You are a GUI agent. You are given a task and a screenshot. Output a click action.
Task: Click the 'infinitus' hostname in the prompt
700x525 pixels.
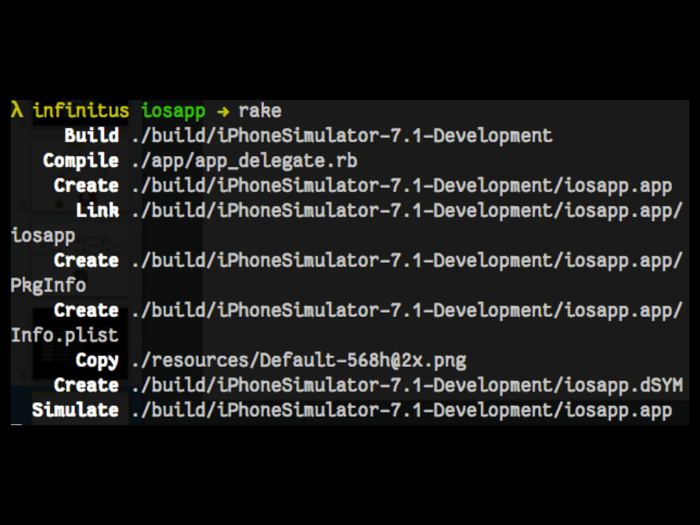(x=81, y=110)
